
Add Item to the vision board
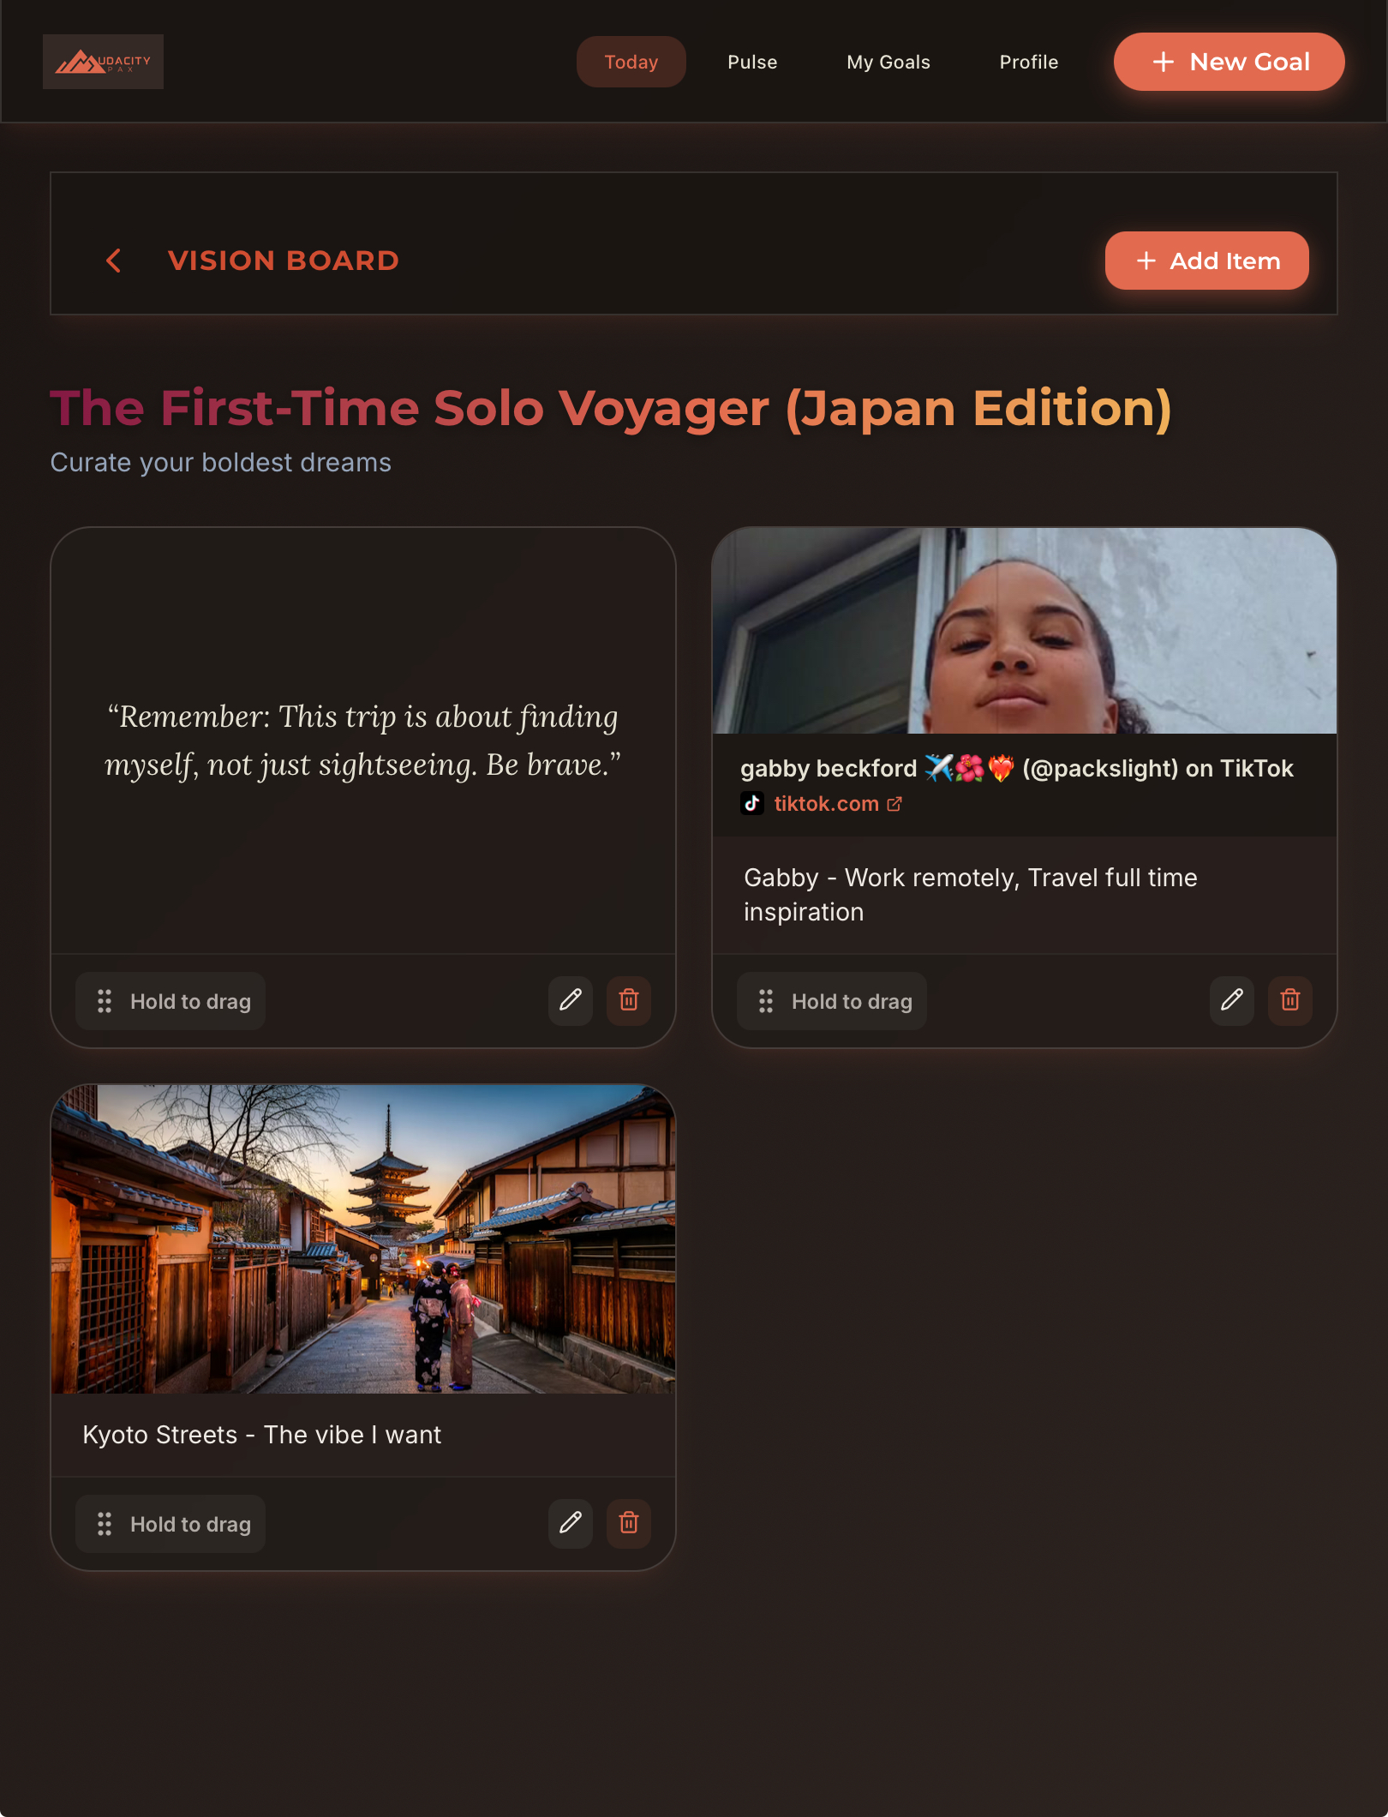[x=1207, y=261]
